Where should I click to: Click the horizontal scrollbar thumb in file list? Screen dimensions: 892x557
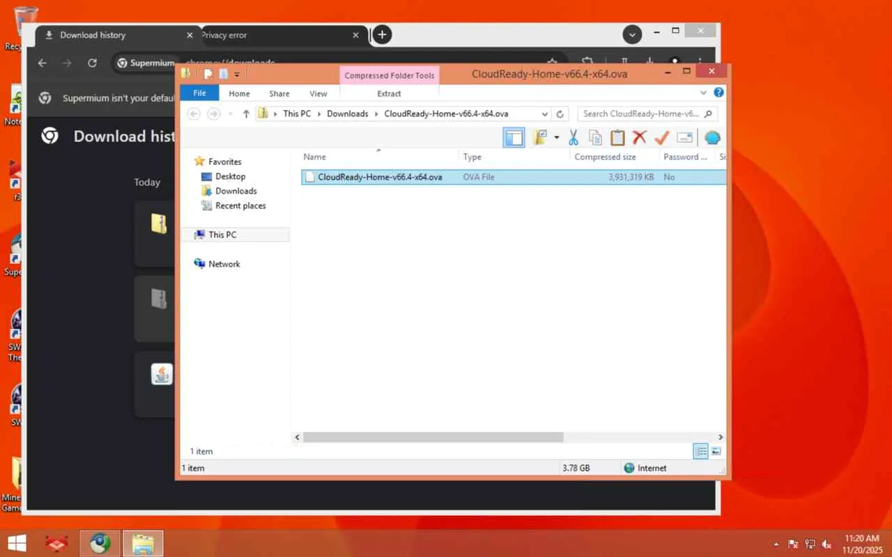click(433, 437)
